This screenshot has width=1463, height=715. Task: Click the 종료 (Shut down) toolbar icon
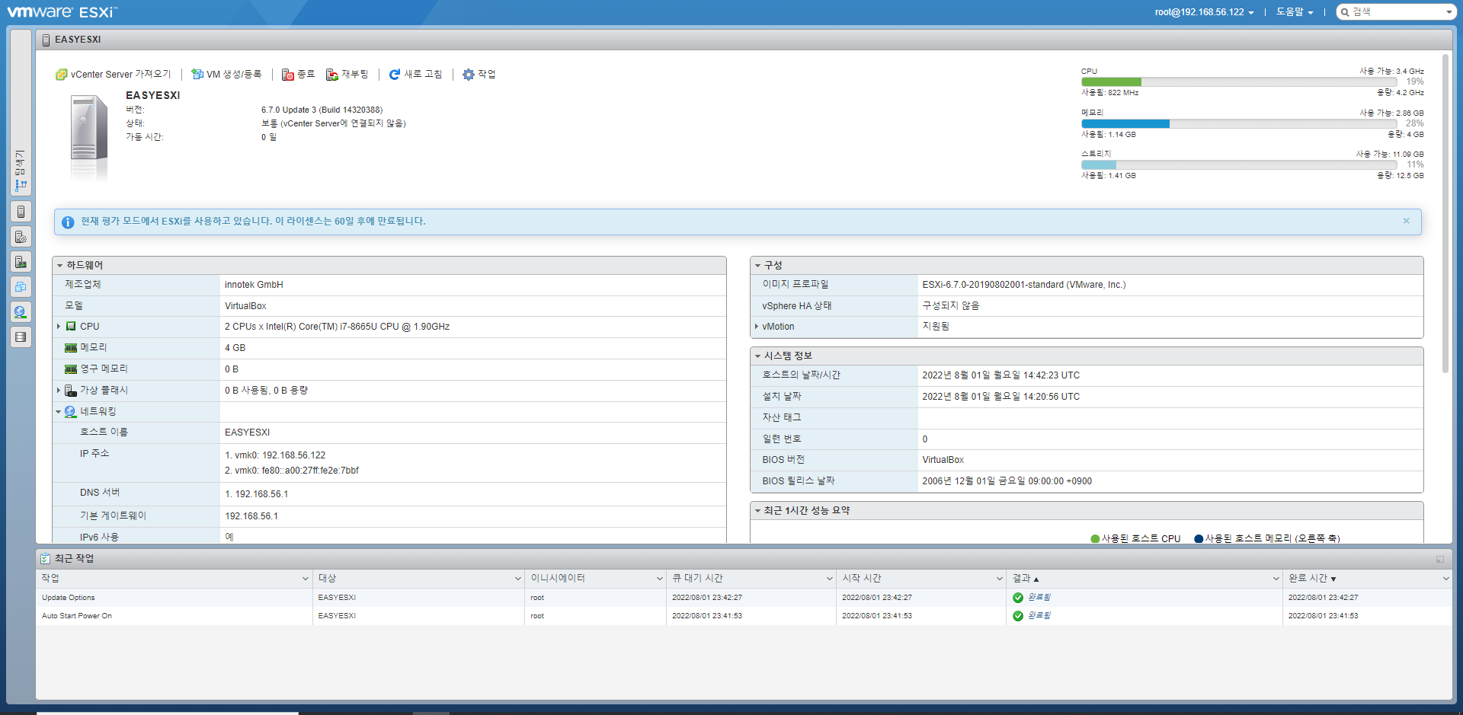click(288, 75)
